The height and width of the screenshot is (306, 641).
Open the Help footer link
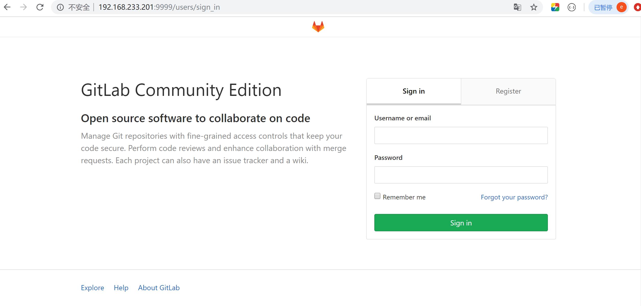click(121, 288)
